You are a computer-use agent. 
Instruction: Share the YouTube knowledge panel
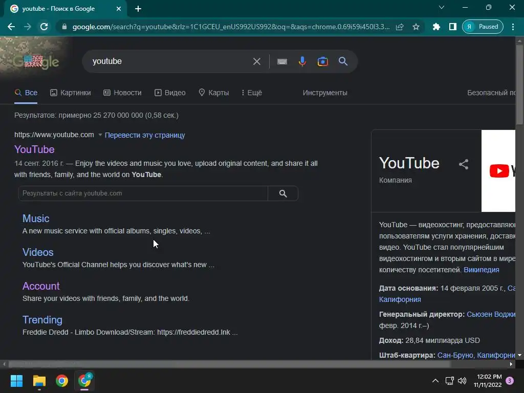point(464,164)
